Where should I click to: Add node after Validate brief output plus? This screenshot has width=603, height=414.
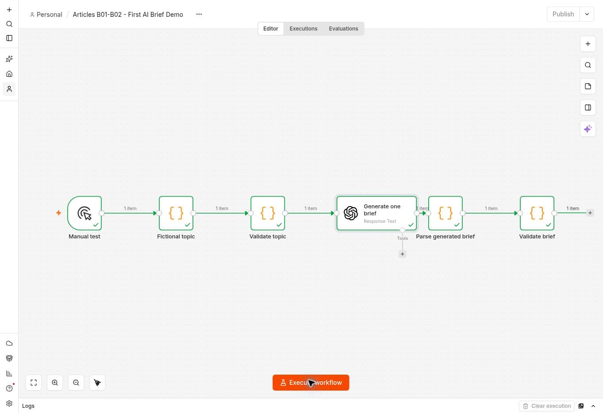click(590, 213)
